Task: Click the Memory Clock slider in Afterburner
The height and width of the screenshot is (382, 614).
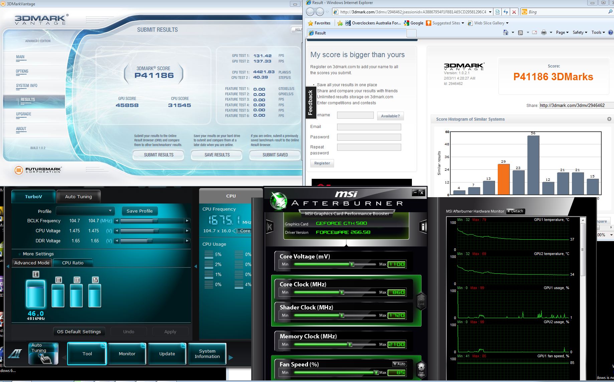Action: click(x=335, y=344)
